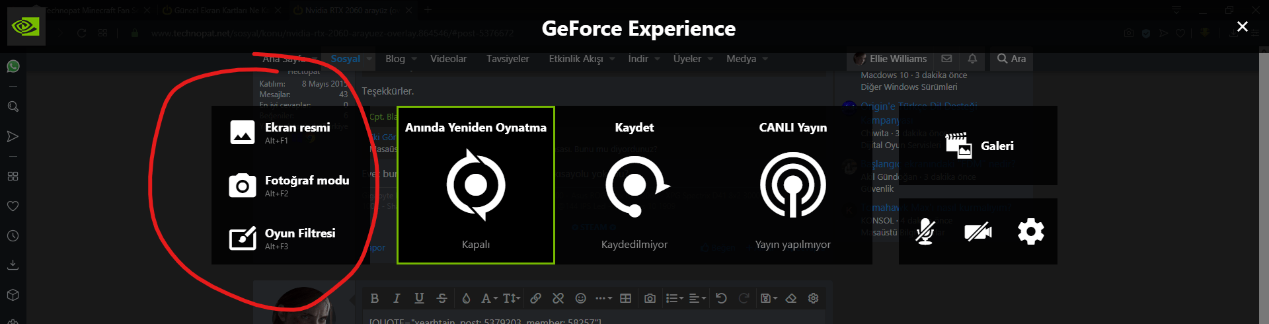1269x324 pixels.
Task: Open forum inbox envelope icon
Action: [x=946, y=59]
